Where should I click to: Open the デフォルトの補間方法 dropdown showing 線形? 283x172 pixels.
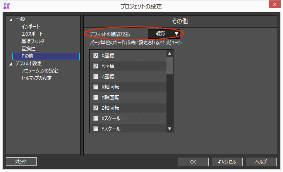click(164, 34)
